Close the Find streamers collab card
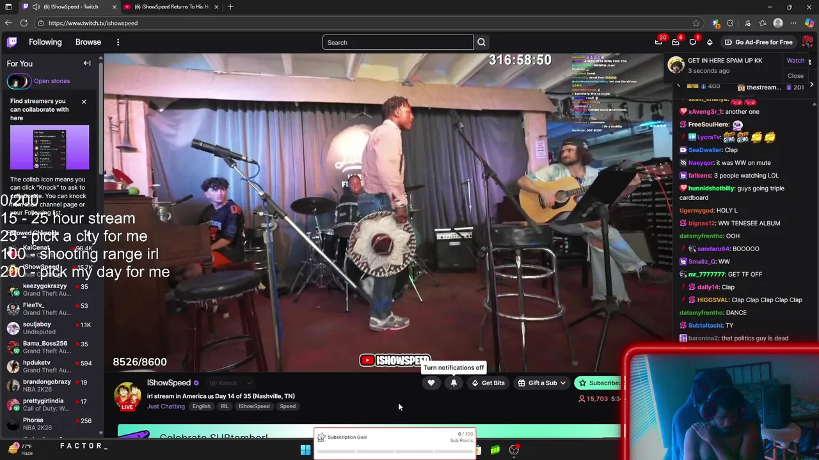The width and height of the screenshot is (819, 460). pos(83,102)
